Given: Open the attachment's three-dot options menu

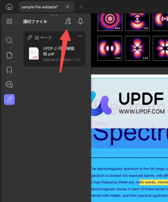Looking at the screenshot, I should pos(80,36).
